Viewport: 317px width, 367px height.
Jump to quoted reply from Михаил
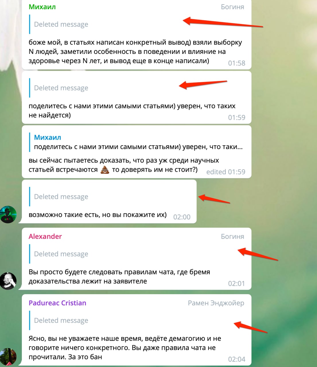tap(136, 142)
